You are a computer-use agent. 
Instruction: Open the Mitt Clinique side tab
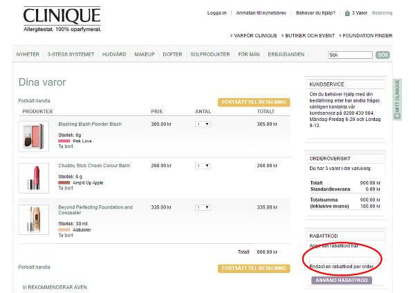(x=397, y=100)
